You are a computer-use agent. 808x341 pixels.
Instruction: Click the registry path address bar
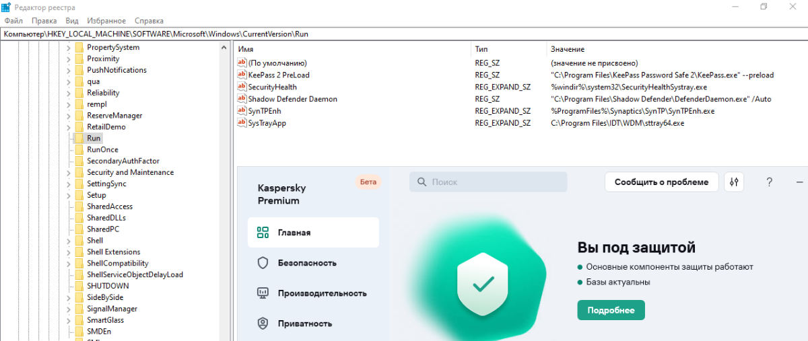[x=404, y=34]
